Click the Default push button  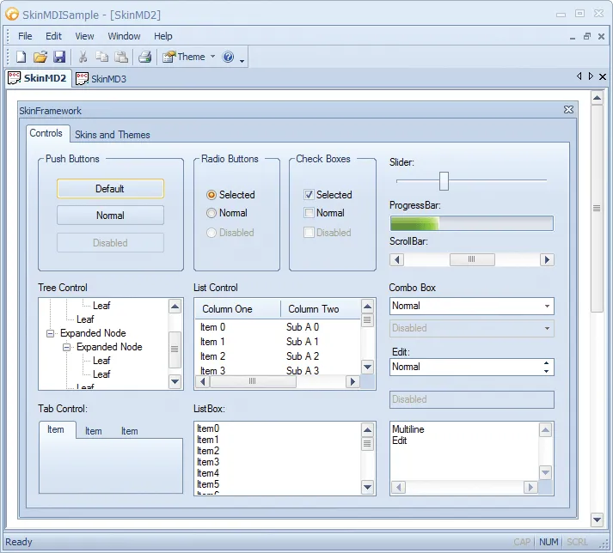click(x=110, y=189)
